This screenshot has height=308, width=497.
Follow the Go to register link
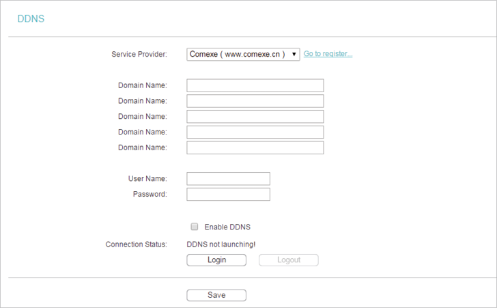328,53
